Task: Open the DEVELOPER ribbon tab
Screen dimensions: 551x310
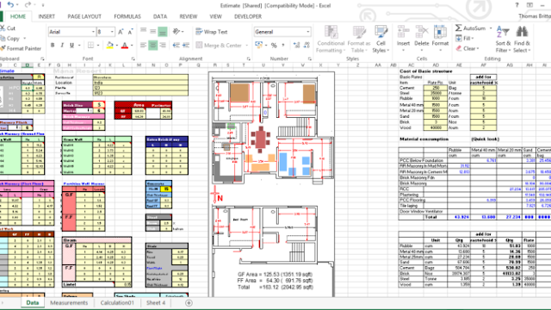Action: click(248, 16)
